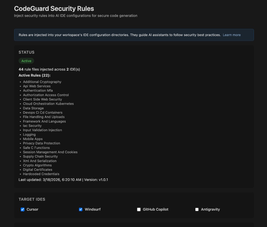Click the TARGET IDES section header
This screenshot has height=227, width=267.
coord(32,199)
